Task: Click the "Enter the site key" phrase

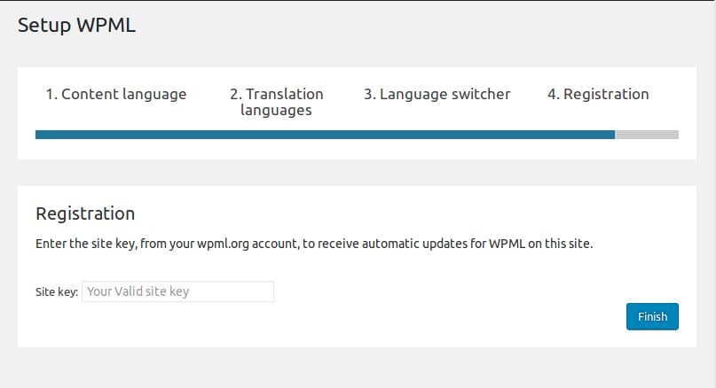Action: pos(83,243)
